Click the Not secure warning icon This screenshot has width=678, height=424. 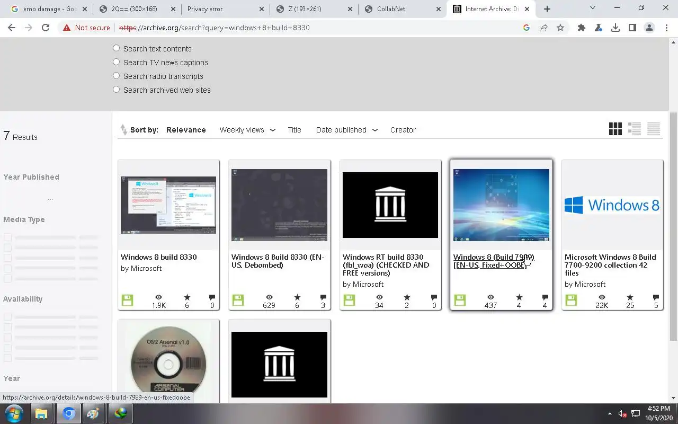click(67, 28)
